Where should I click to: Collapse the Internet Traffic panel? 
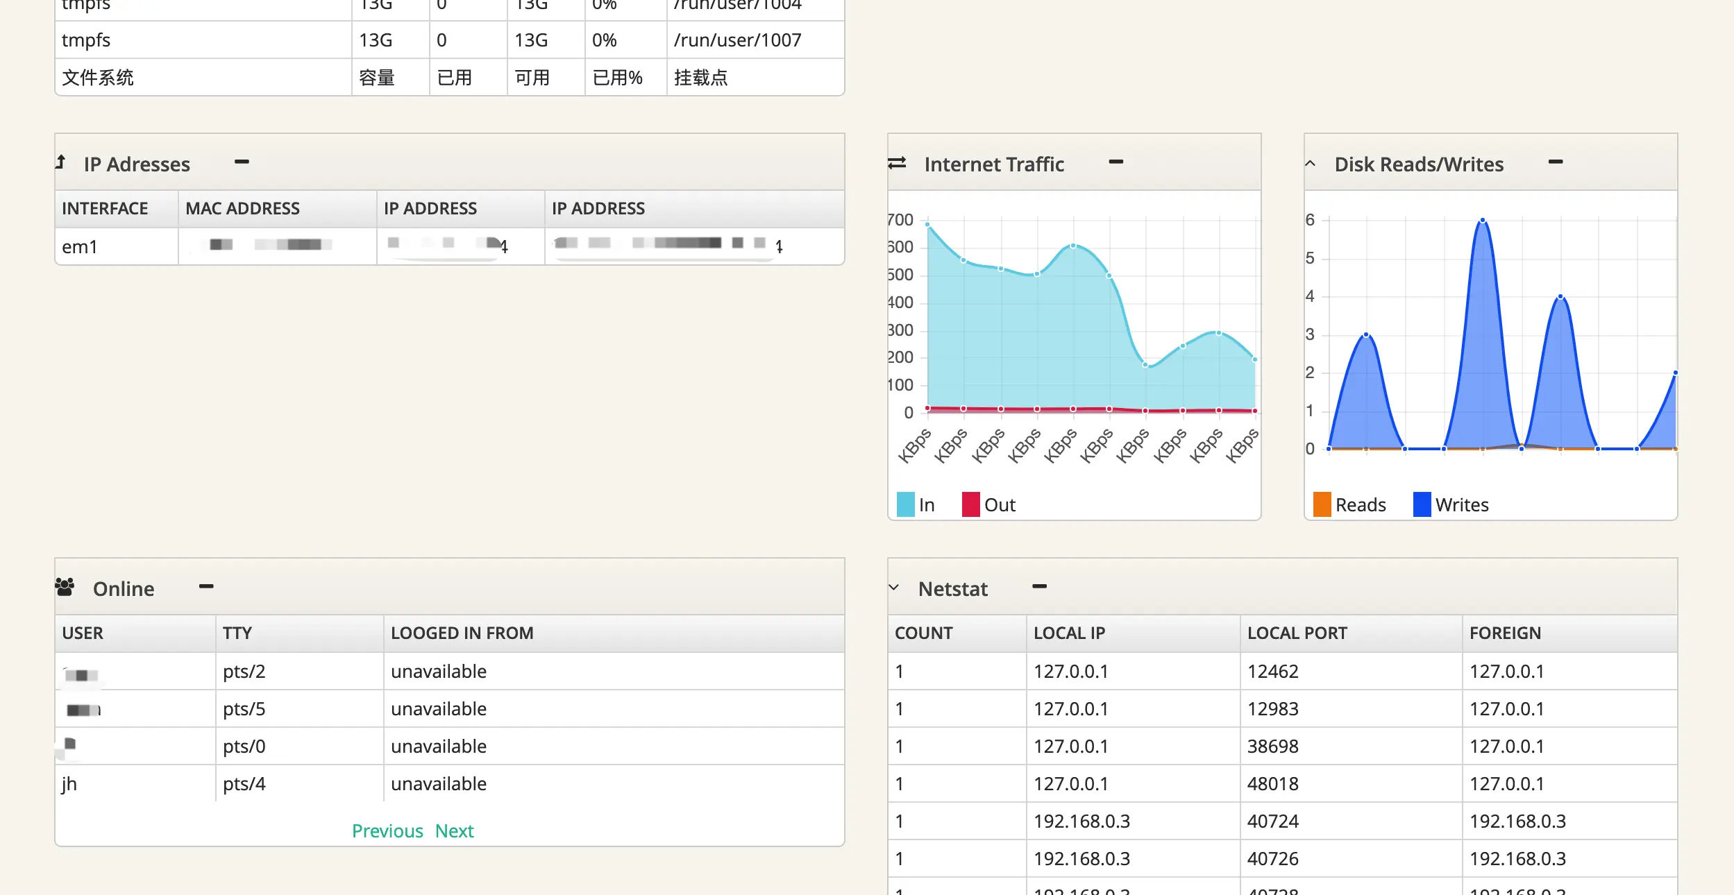pyautogui.click(x=1116, y=162)
